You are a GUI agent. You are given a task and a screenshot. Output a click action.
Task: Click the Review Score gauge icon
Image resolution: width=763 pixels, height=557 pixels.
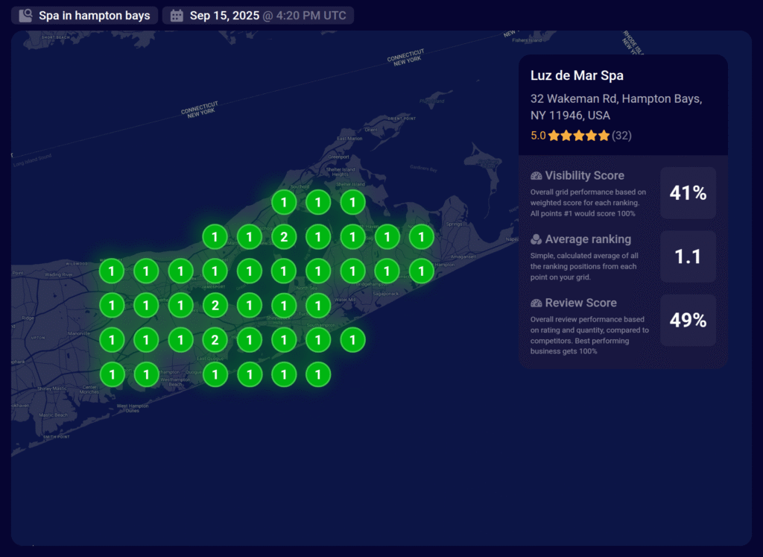pos(536,303)
